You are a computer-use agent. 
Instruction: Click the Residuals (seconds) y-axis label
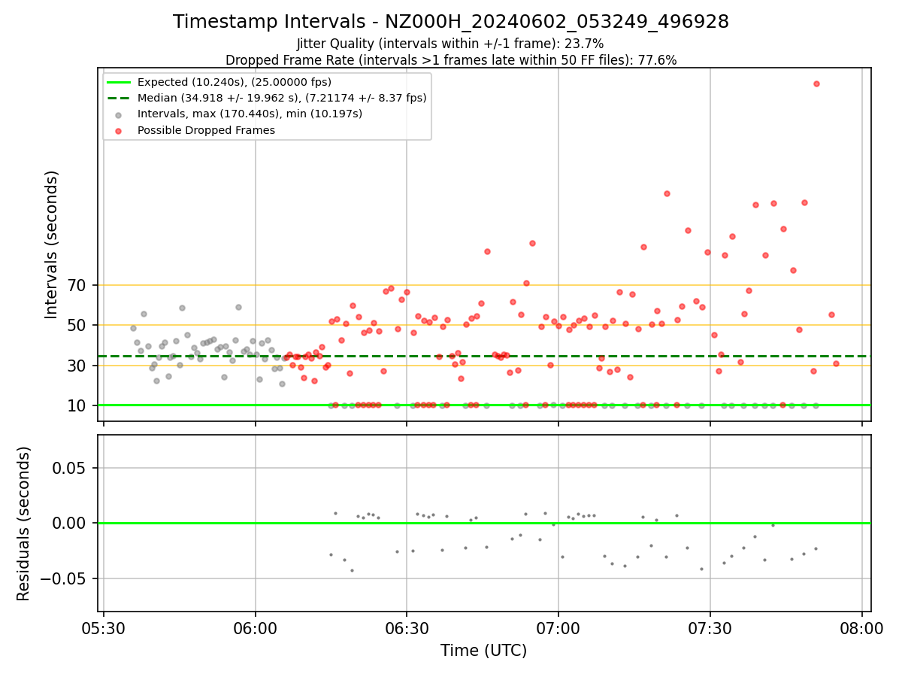coord(24,524)
